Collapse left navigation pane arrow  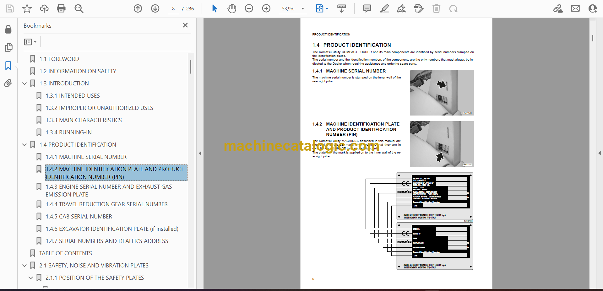pos(200,153)
